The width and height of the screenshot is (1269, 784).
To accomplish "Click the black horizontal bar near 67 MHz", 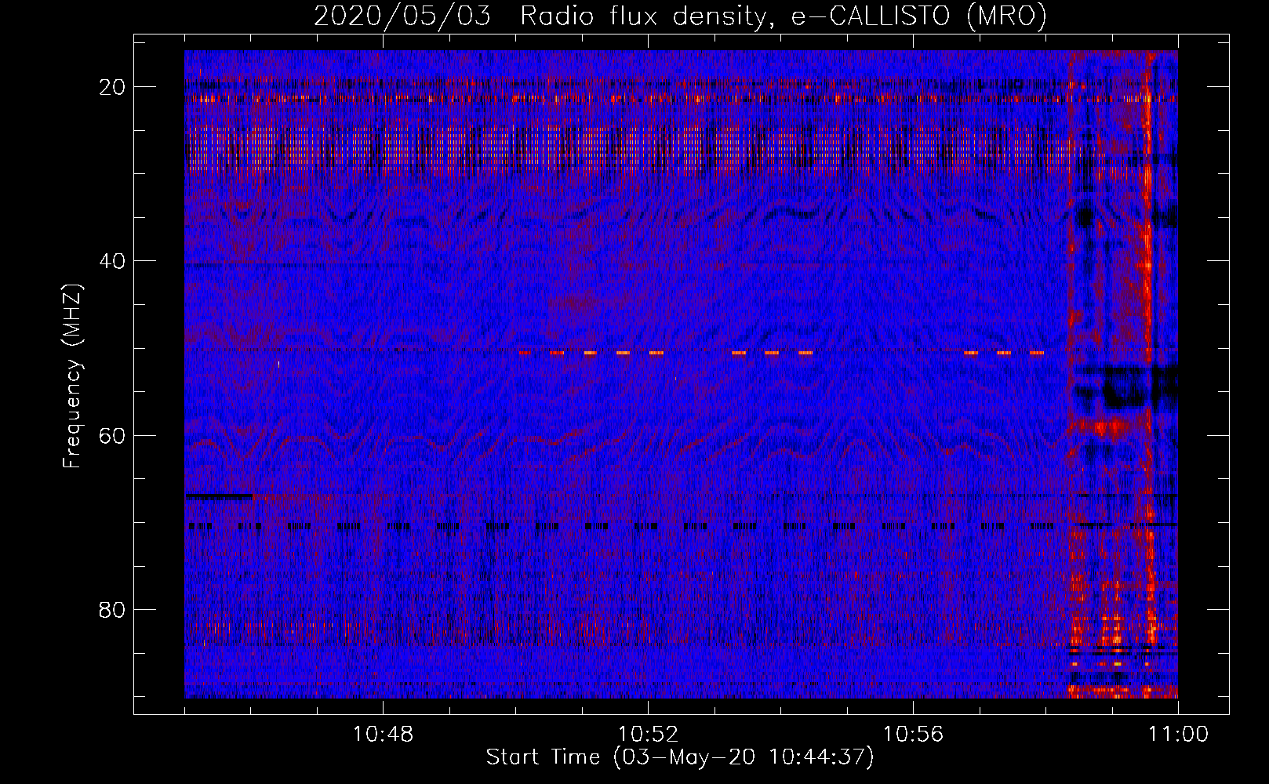I will tap(219, 496).
